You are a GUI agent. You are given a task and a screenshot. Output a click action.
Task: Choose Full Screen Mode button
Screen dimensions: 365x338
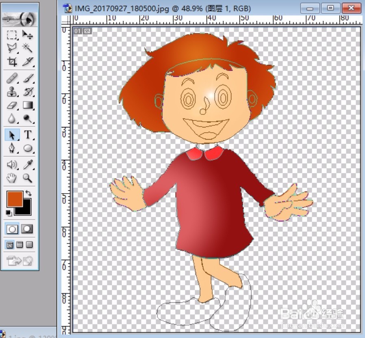(29, 245)
